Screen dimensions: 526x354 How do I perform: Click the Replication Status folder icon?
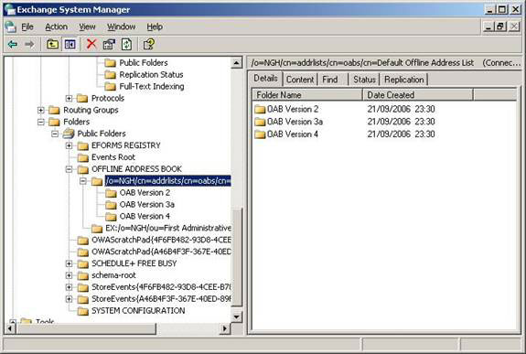(110, 74)
